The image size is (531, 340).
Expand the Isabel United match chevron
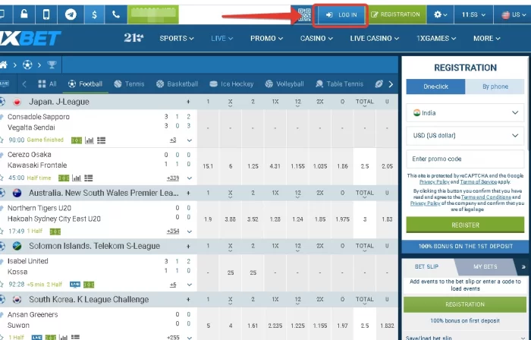[190, 285]
